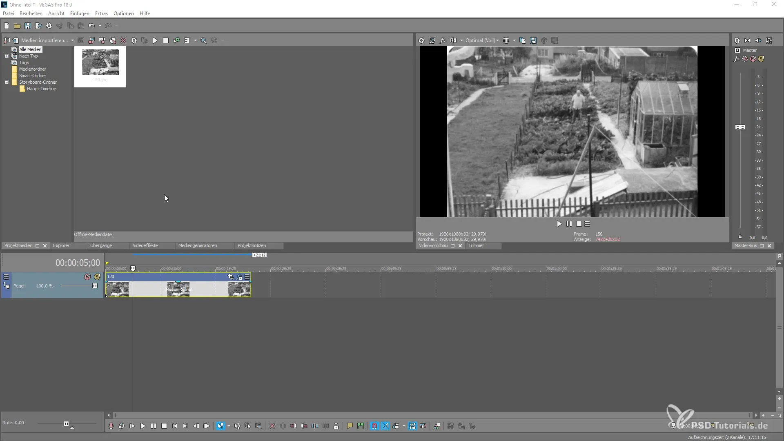
Task: Adjust the track Pegel level slider
Action: tap(95, 286)
